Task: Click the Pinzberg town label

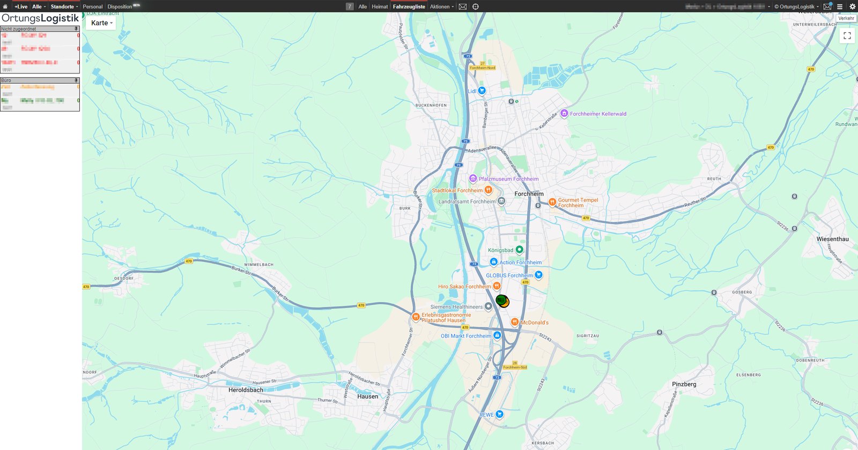Action: click(x=684, y=384)
